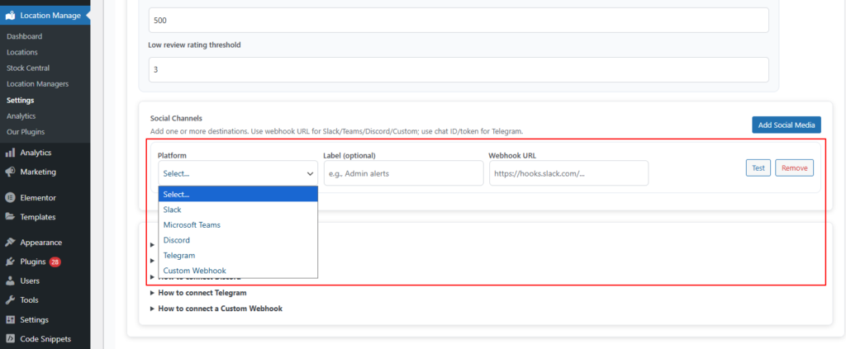846x349 pixels.
Task: Click the Test button for channel
Action: pyautogui.click(x=757, y=167)
